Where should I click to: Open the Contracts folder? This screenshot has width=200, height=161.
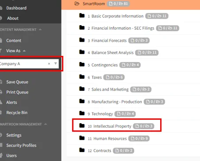[x=102, y=151]
